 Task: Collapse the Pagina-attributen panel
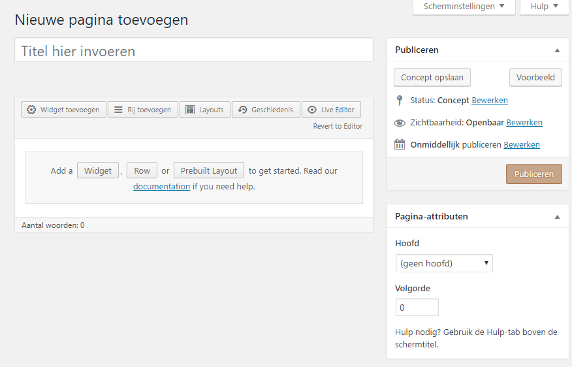(x=557, y=217)
